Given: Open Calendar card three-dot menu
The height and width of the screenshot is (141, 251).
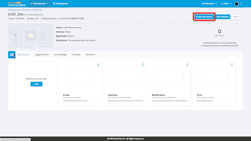Looking at the screenshot, I should click(x=143, y=65).
